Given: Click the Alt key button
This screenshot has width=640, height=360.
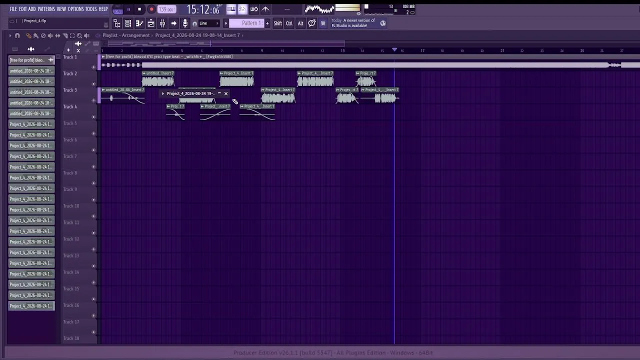Looking at the screenshot, I should point(300,23).
